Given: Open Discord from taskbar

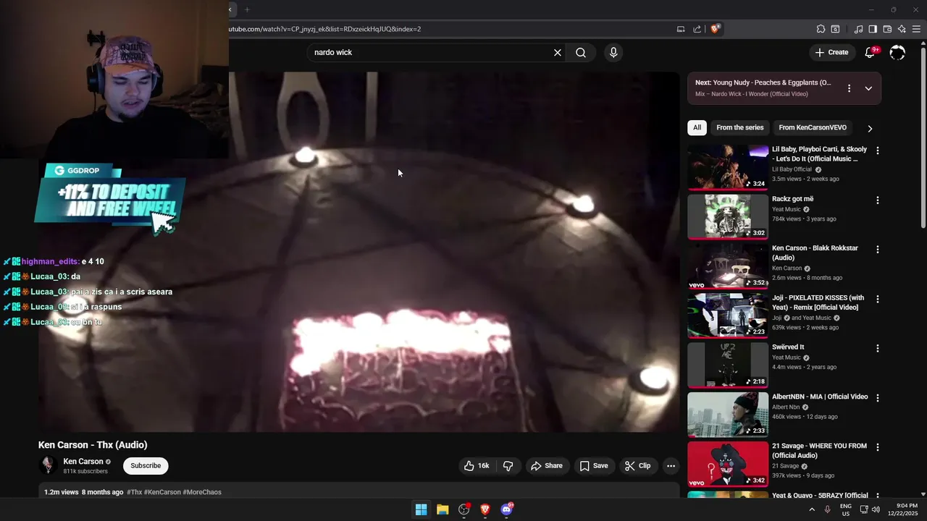Looking at the screenshot, I should 507,509.
